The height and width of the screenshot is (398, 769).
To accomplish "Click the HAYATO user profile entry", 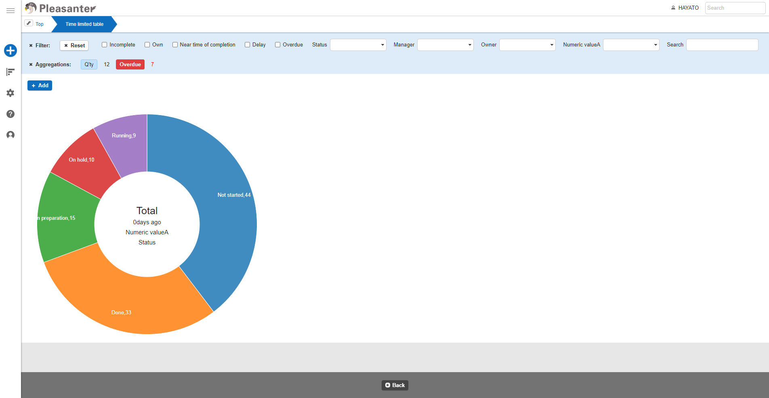I will 685,8.
